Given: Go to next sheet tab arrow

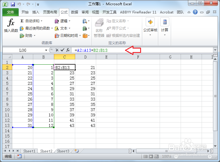Looking at the screenshot, I should 13,151.
